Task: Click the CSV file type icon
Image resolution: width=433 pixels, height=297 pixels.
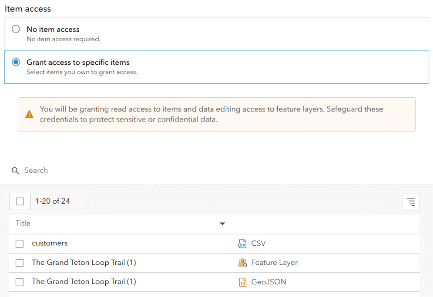Action: [x=242, y=244]
